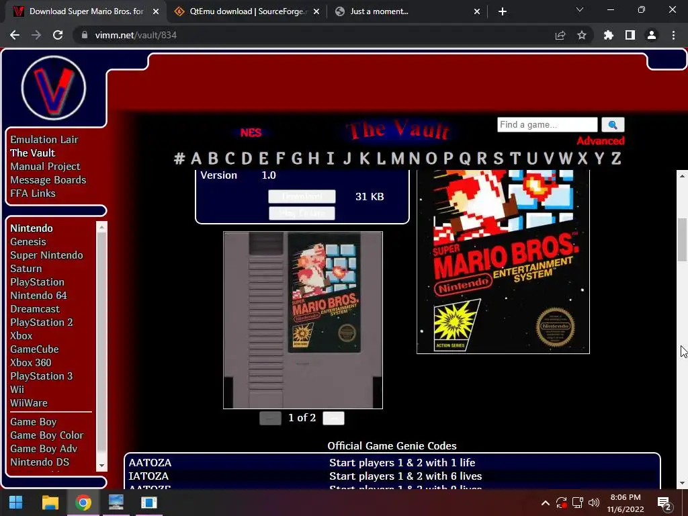Click Super Mario Bros box art
The width and height of the screenshot is (688, 516).
(x=503, y=262)
